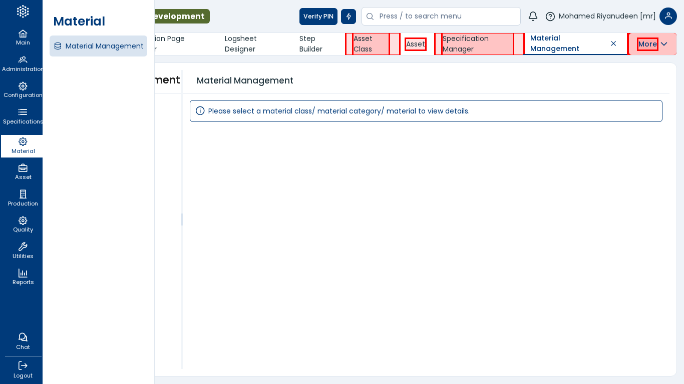
Task: Open Utilities wrench icon
Action: click(x=23, y=250)
